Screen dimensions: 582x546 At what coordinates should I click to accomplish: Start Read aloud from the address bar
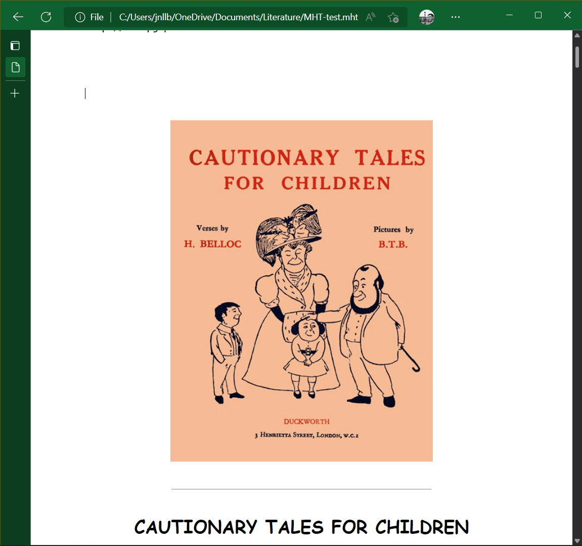[x=371, y=17]
